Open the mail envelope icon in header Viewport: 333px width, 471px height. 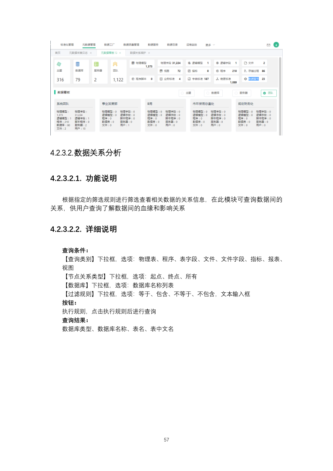point(268,45)
